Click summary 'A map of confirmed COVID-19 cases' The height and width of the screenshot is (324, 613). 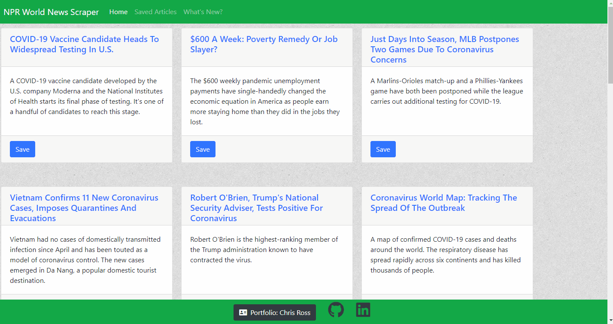point(446,255)
